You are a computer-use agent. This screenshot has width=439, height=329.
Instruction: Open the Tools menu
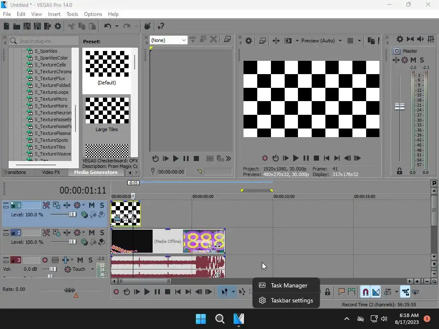click(x=72, y=14)
